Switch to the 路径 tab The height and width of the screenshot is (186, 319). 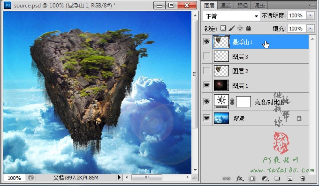243,5
